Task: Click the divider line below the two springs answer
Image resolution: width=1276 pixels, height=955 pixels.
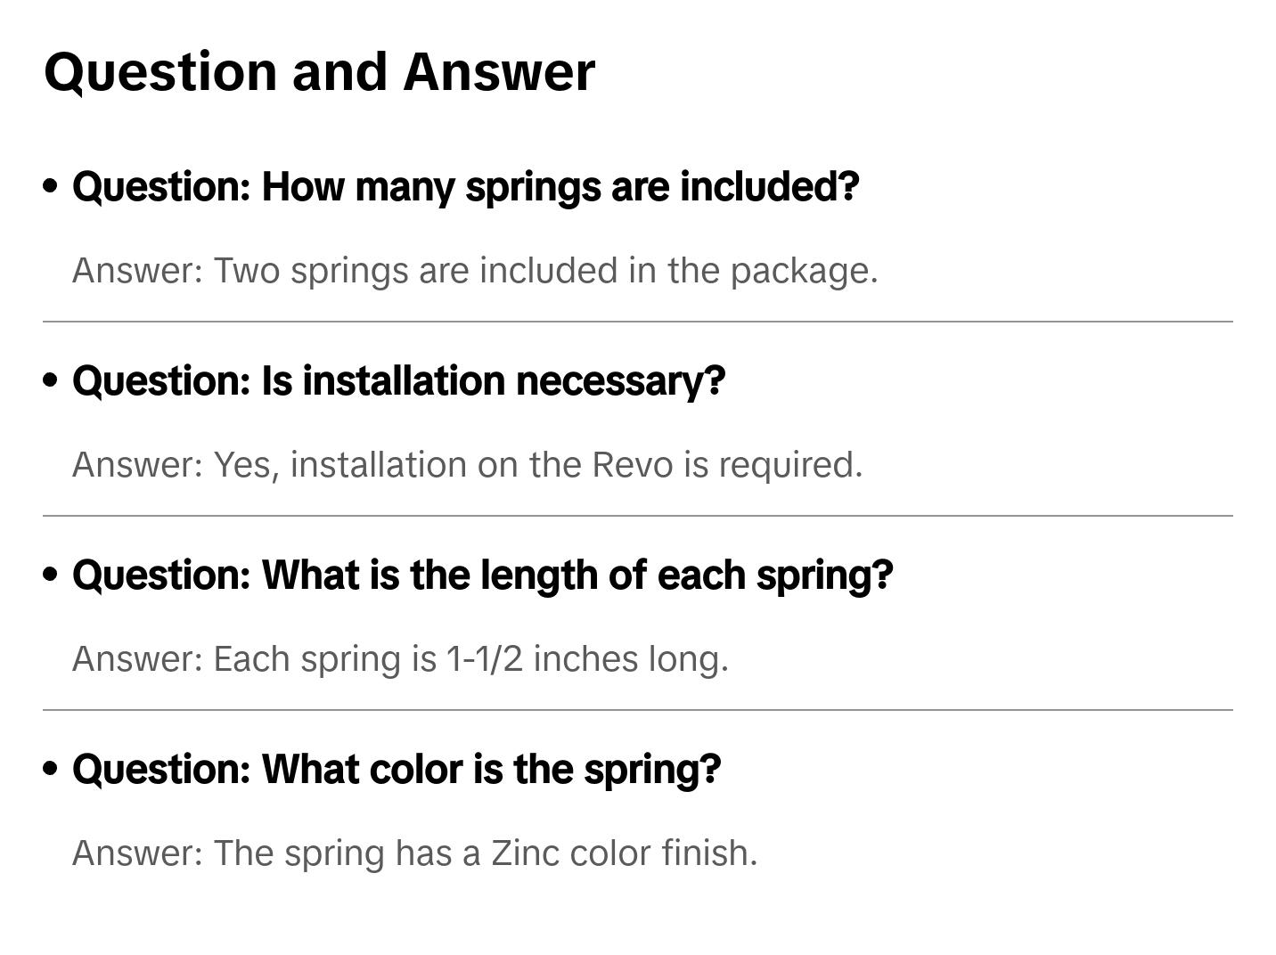Action: [637, 322]
